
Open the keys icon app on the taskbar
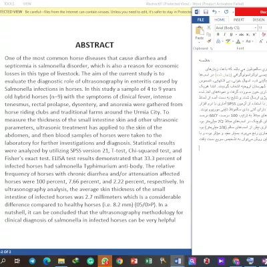point(163,261)
